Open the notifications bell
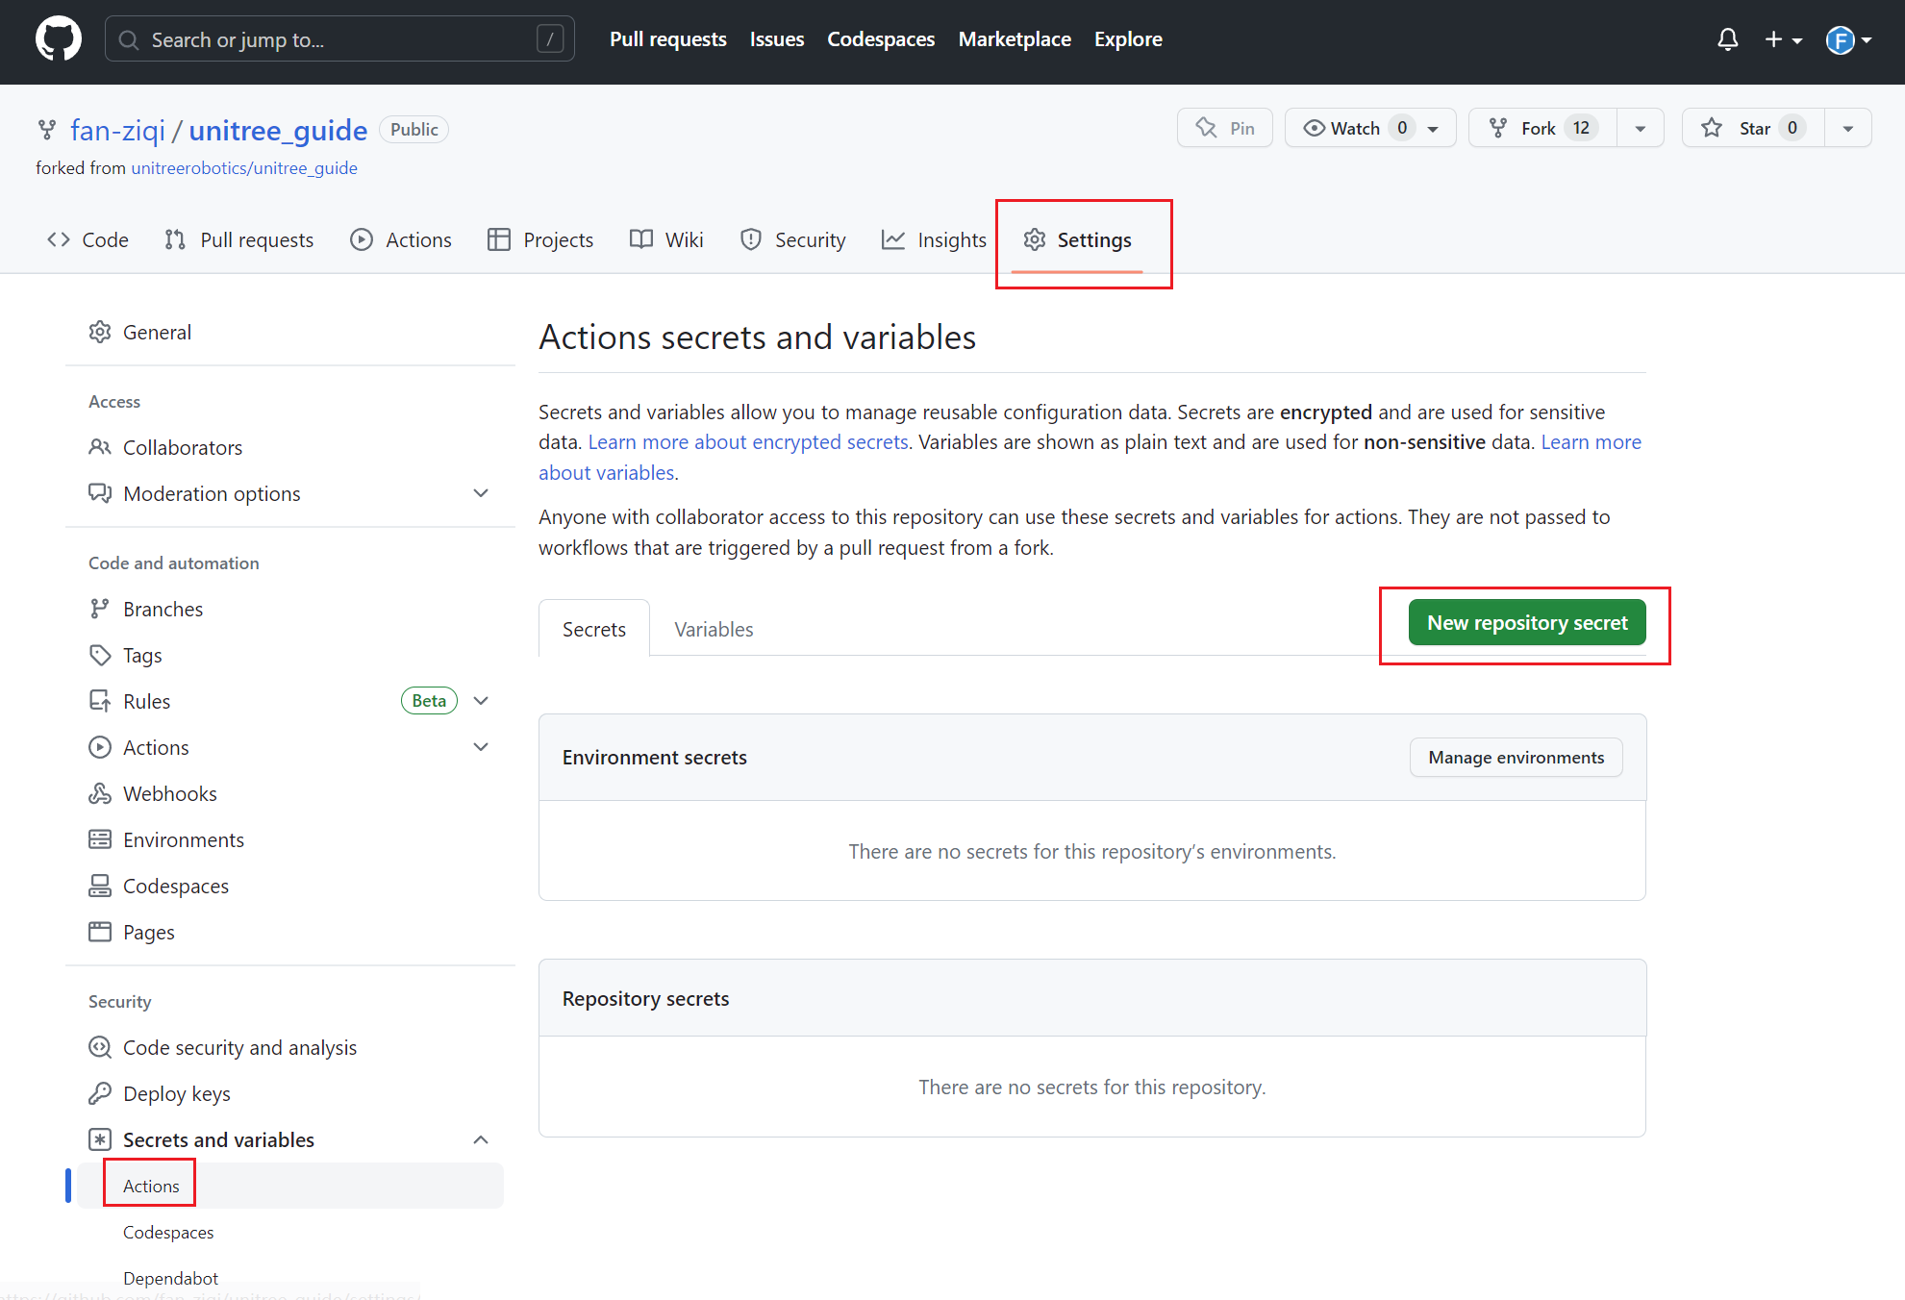1905x1300 pixels. point(1727,39)
